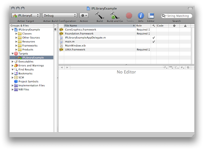204x150 pixels.
Task: Open the included files # popup
Action: [x=182, y=68]
